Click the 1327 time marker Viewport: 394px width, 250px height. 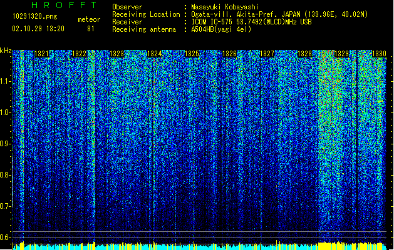coord(267,54)
